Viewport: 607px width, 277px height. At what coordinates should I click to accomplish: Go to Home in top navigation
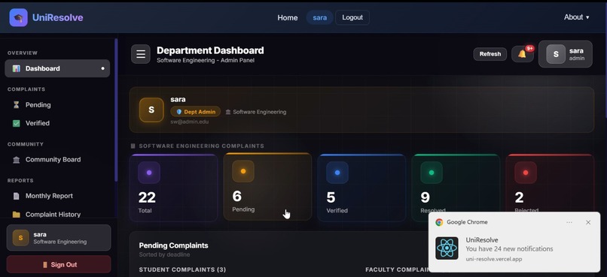[288, 18]
